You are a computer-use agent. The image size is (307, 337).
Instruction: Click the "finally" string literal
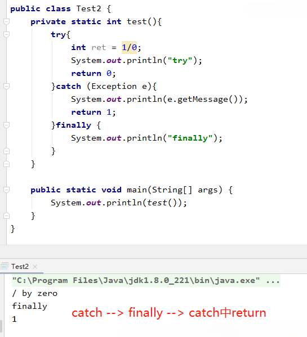[190, 138]
